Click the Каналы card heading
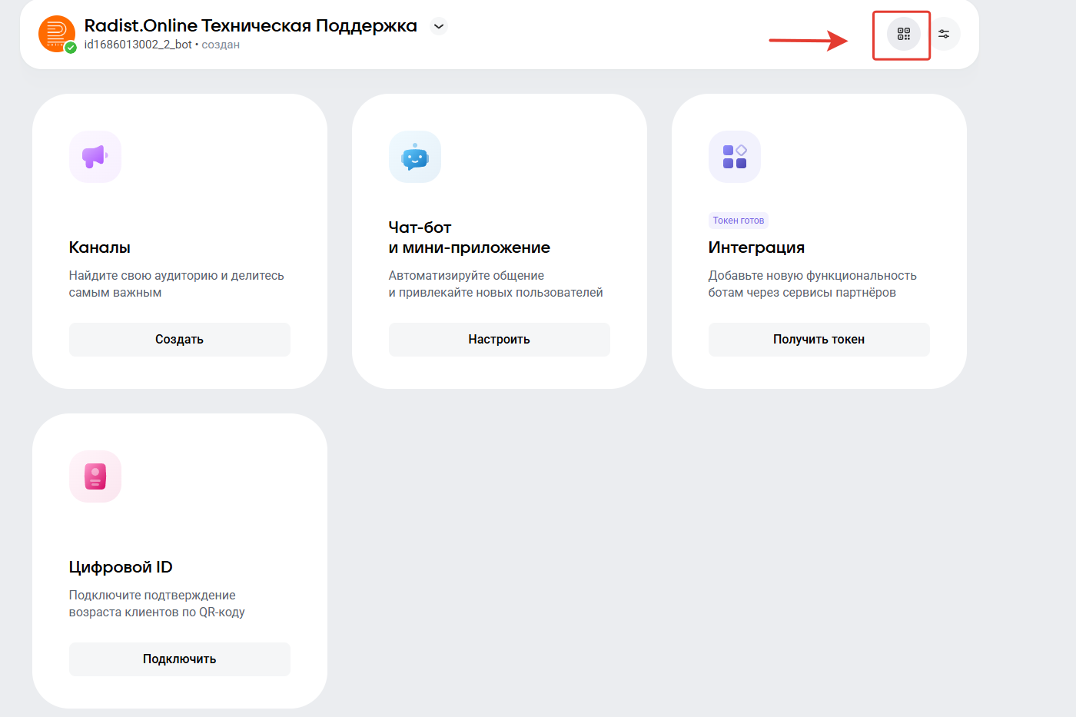Viewport: 1076px width, 717px height. (100, 247)
